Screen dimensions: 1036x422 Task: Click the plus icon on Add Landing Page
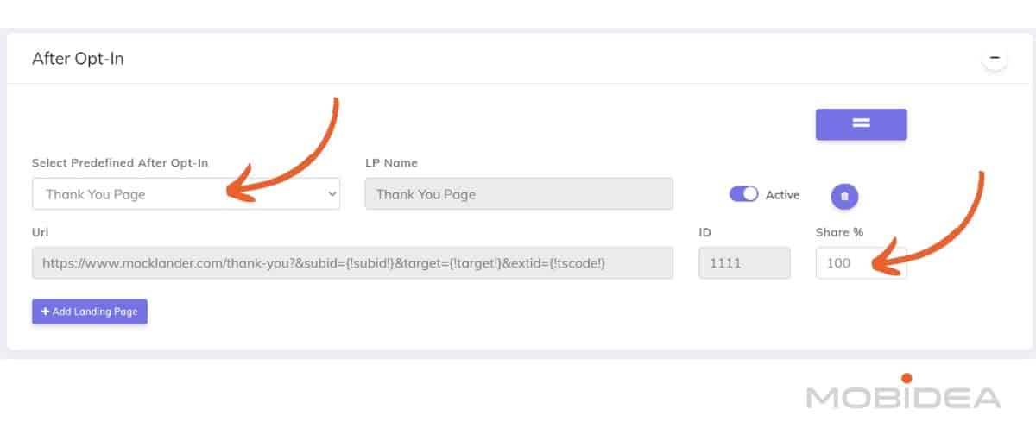point(45,312)
